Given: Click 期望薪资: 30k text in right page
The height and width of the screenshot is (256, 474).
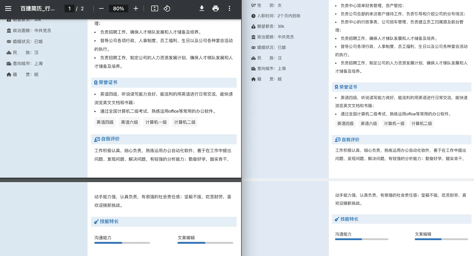Looking at the screenshot, I should [271, 27].
